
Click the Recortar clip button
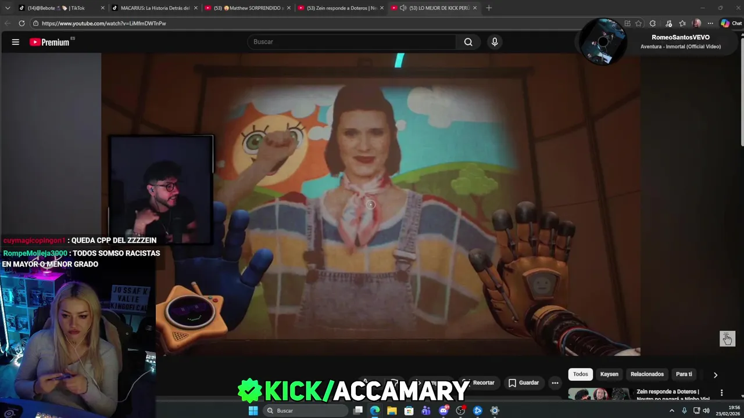[479, 383]
